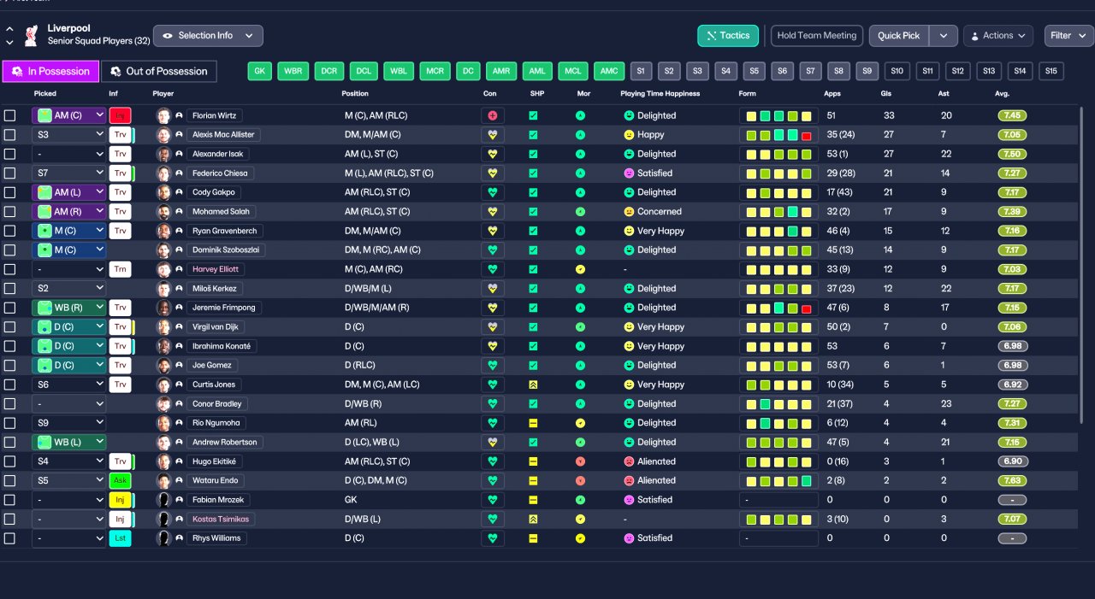Click Virgil van Dijk's Very Happy face
The image size is (1095, 599).
[x=629, y=326]
